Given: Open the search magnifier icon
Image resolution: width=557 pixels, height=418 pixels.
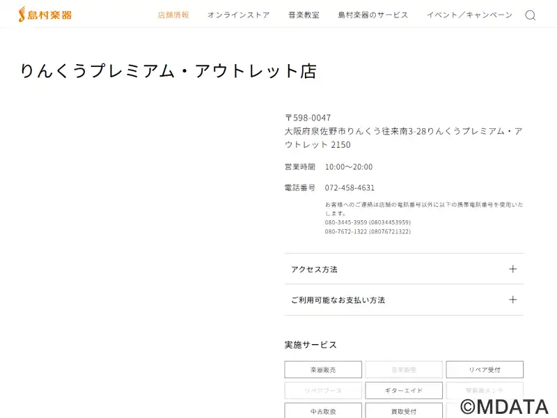Looking at the screenshot, I should 531,15.
